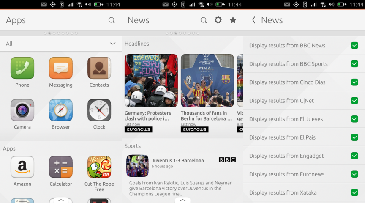Open the Browser app

(61, 110)
